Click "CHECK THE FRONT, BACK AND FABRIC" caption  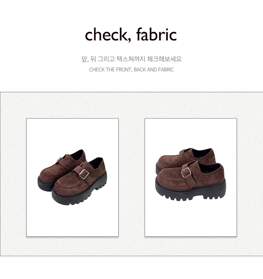point(131,70)
